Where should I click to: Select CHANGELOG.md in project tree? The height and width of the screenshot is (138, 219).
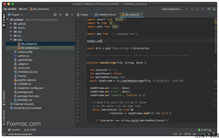coord(26,72)
